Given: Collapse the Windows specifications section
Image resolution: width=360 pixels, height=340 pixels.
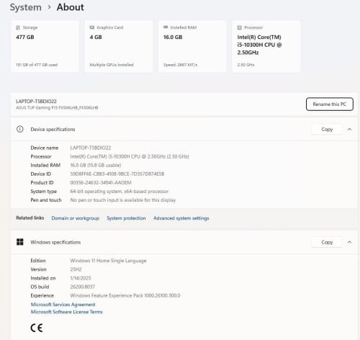Looking at the screenshot, I should coord(349,242).
